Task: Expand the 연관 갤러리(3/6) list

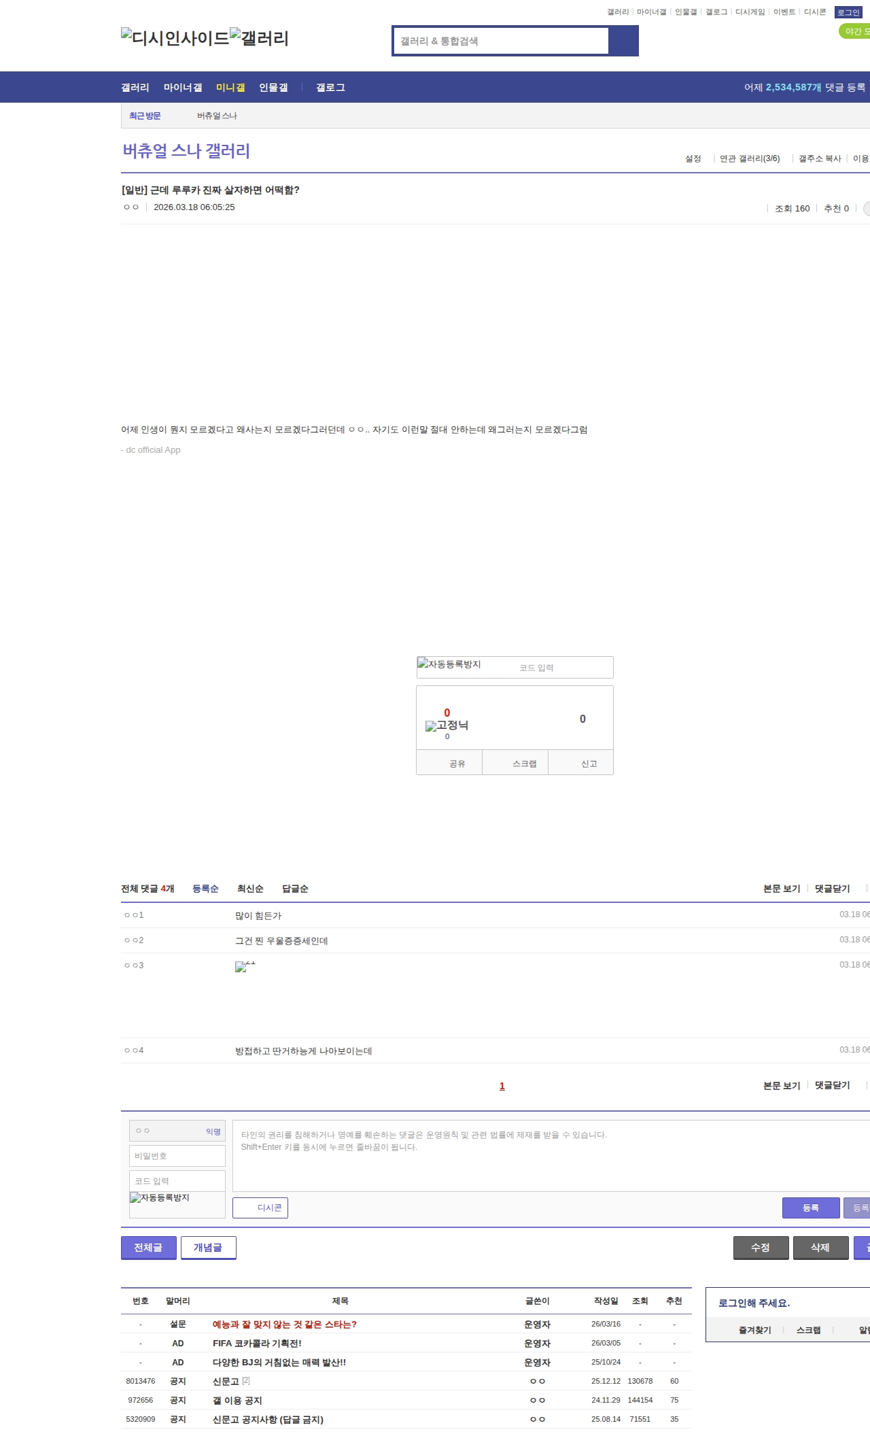Action: click(750, 158)
